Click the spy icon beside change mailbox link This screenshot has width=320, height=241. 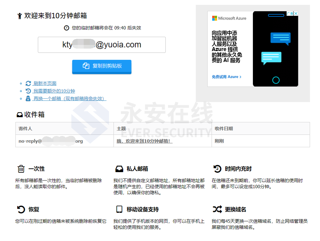[x=28, y=98]
